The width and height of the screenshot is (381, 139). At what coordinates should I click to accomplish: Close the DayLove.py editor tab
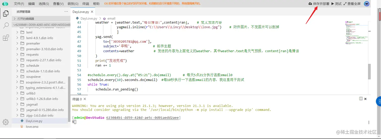point(92,12)
